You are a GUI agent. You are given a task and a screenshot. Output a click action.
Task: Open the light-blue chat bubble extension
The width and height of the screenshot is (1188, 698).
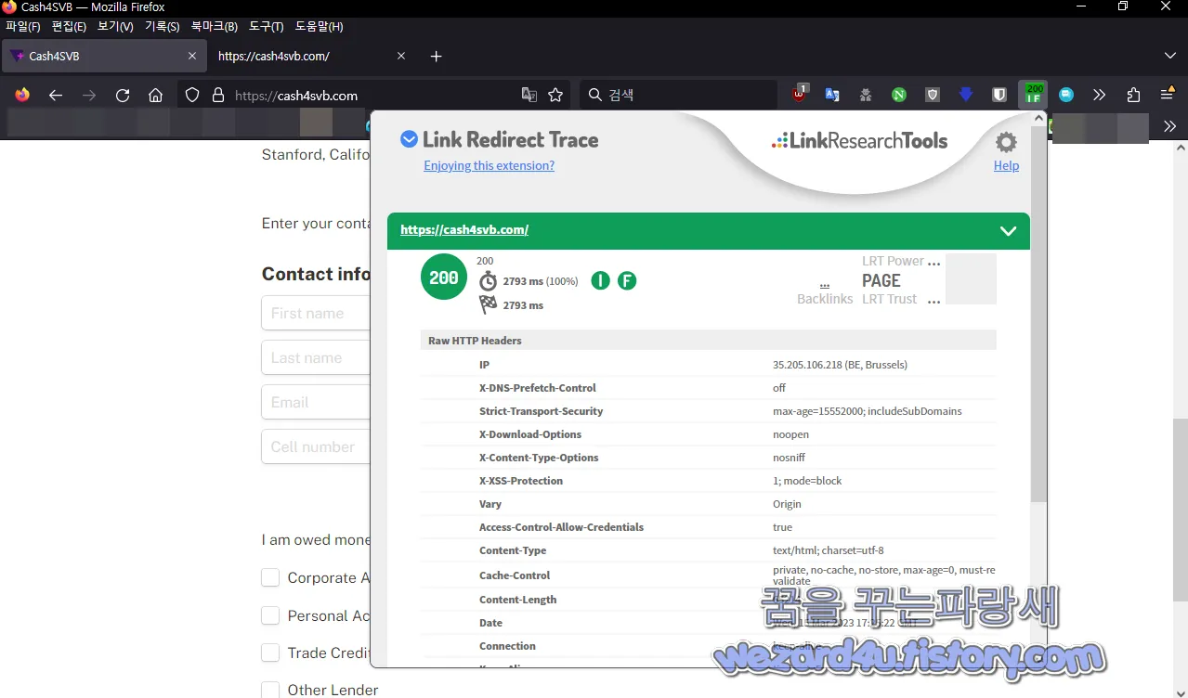(1066, 95)
